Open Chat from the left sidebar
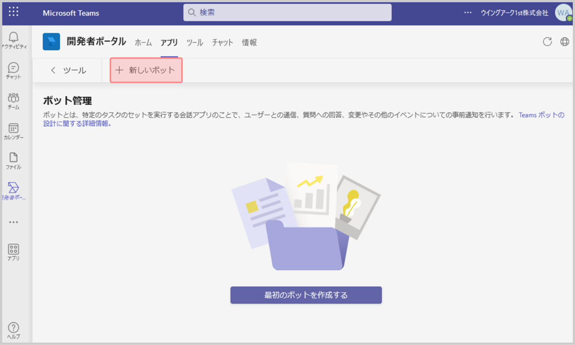The image size is (575, 345). pos(14,70)
